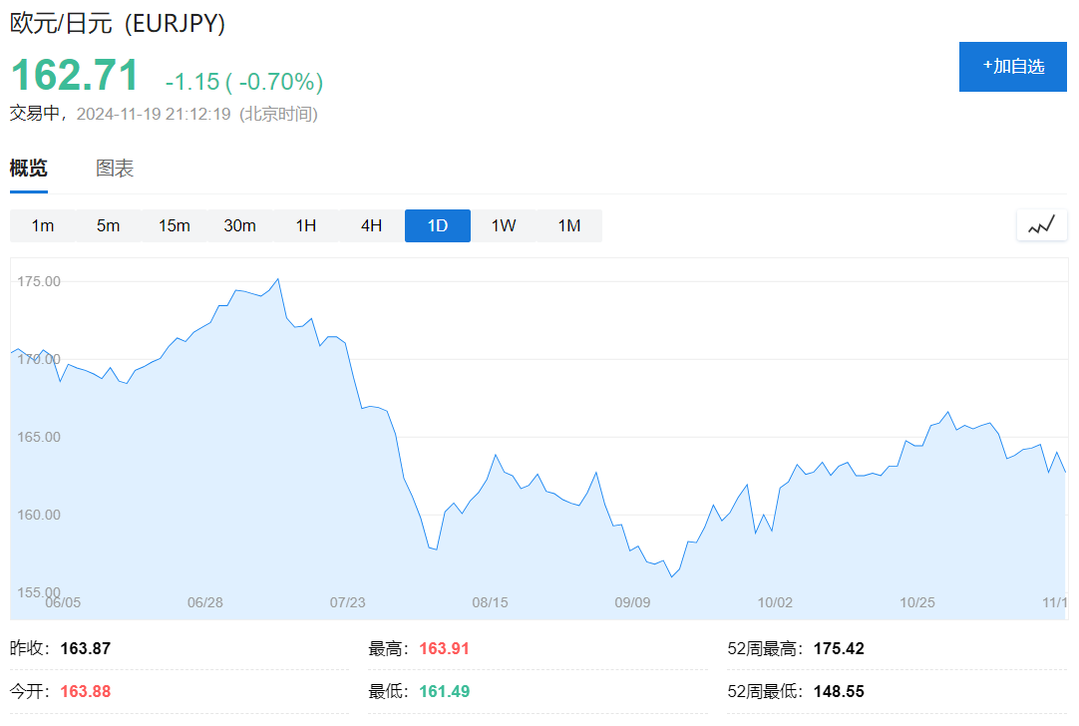The image size is (1079, 726).
Task: Click the 加自选 watchlist button
Action: pos(1012,67)
